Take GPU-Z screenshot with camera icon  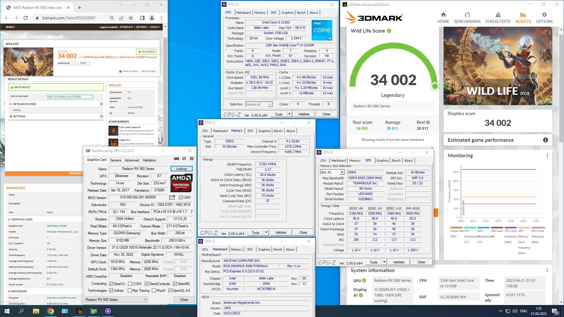[176, 158]
